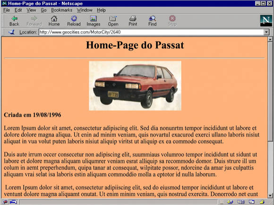Open the Bookmarks menu
This screenshot has height=205, width=274.
point(61,10)
